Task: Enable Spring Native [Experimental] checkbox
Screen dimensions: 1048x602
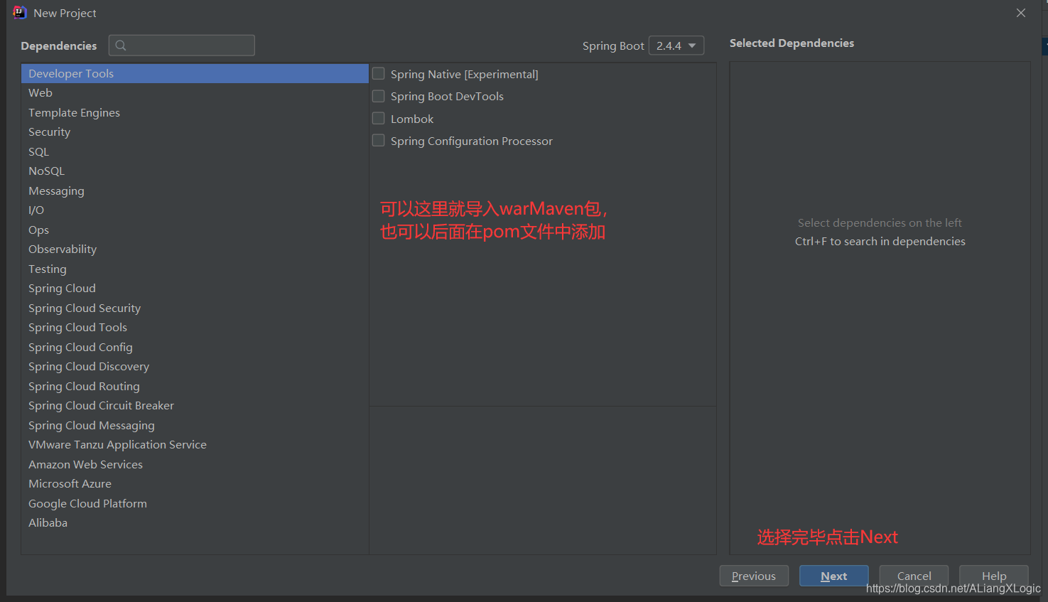Action: pos(379,74)
